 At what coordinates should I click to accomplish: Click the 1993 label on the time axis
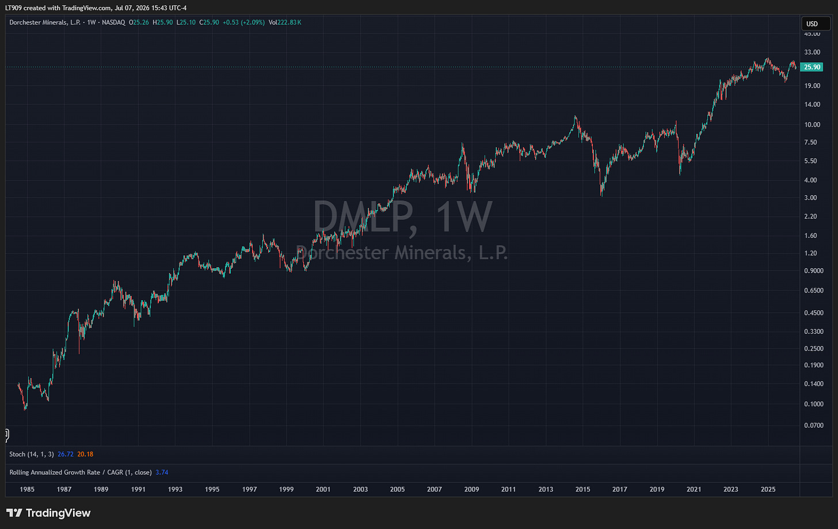[x=175, y=489]
